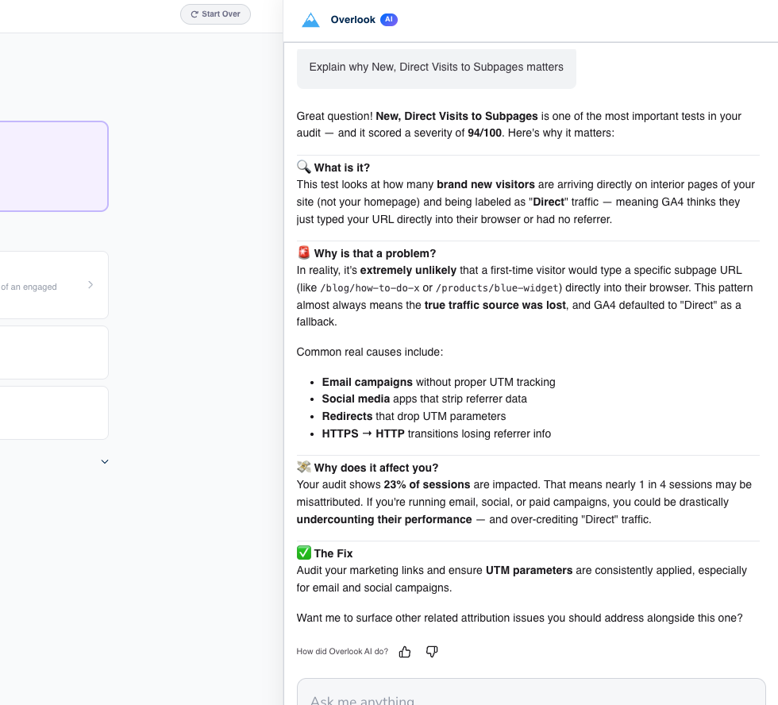778x705 pixels.
Task: Click the green checkmark icon before 'The Fix'
Action: click(x=303, y=553)
